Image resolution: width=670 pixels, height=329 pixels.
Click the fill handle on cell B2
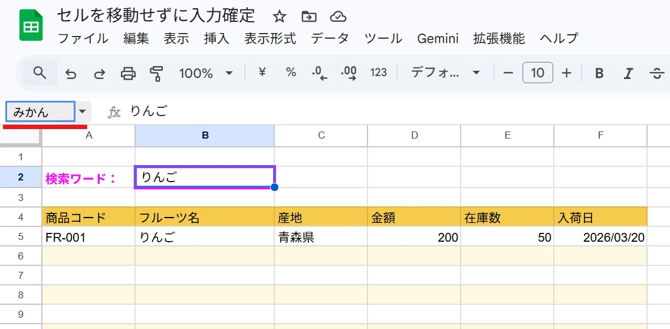pyautogui.click(x=275, y=187)
